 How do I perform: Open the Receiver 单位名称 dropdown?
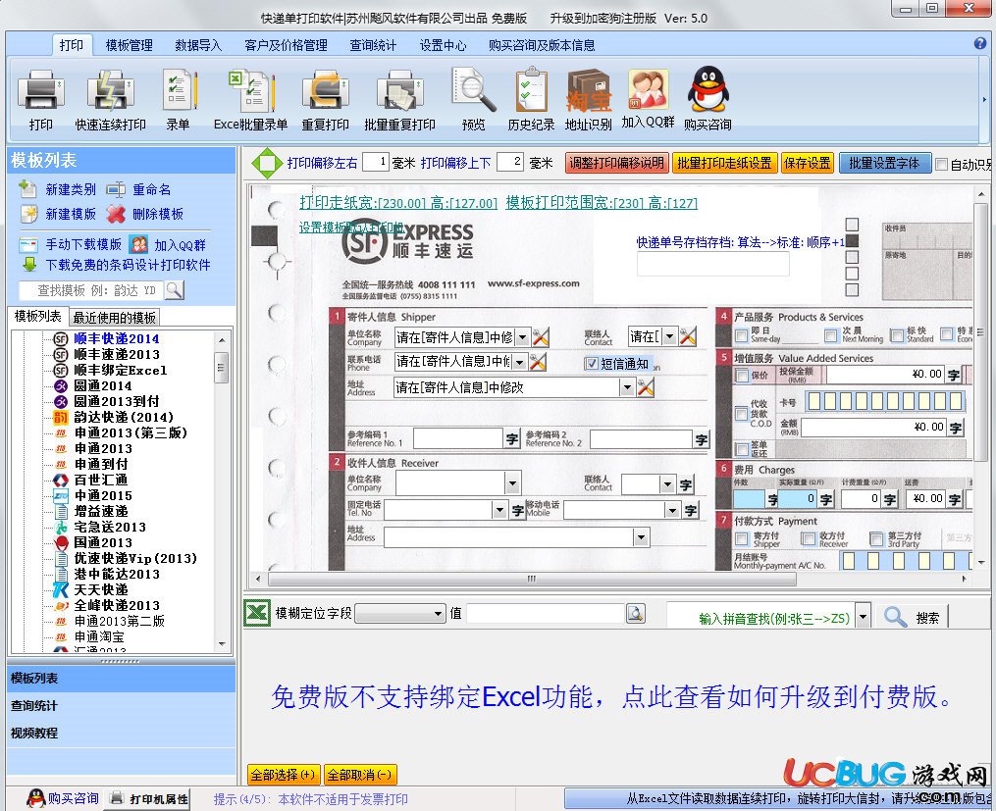point(513,482)
